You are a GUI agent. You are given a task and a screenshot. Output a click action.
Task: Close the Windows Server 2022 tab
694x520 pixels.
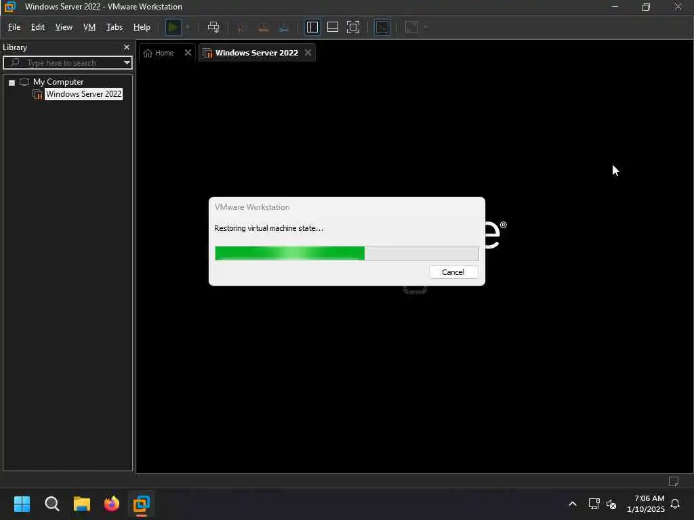[308, 53]
